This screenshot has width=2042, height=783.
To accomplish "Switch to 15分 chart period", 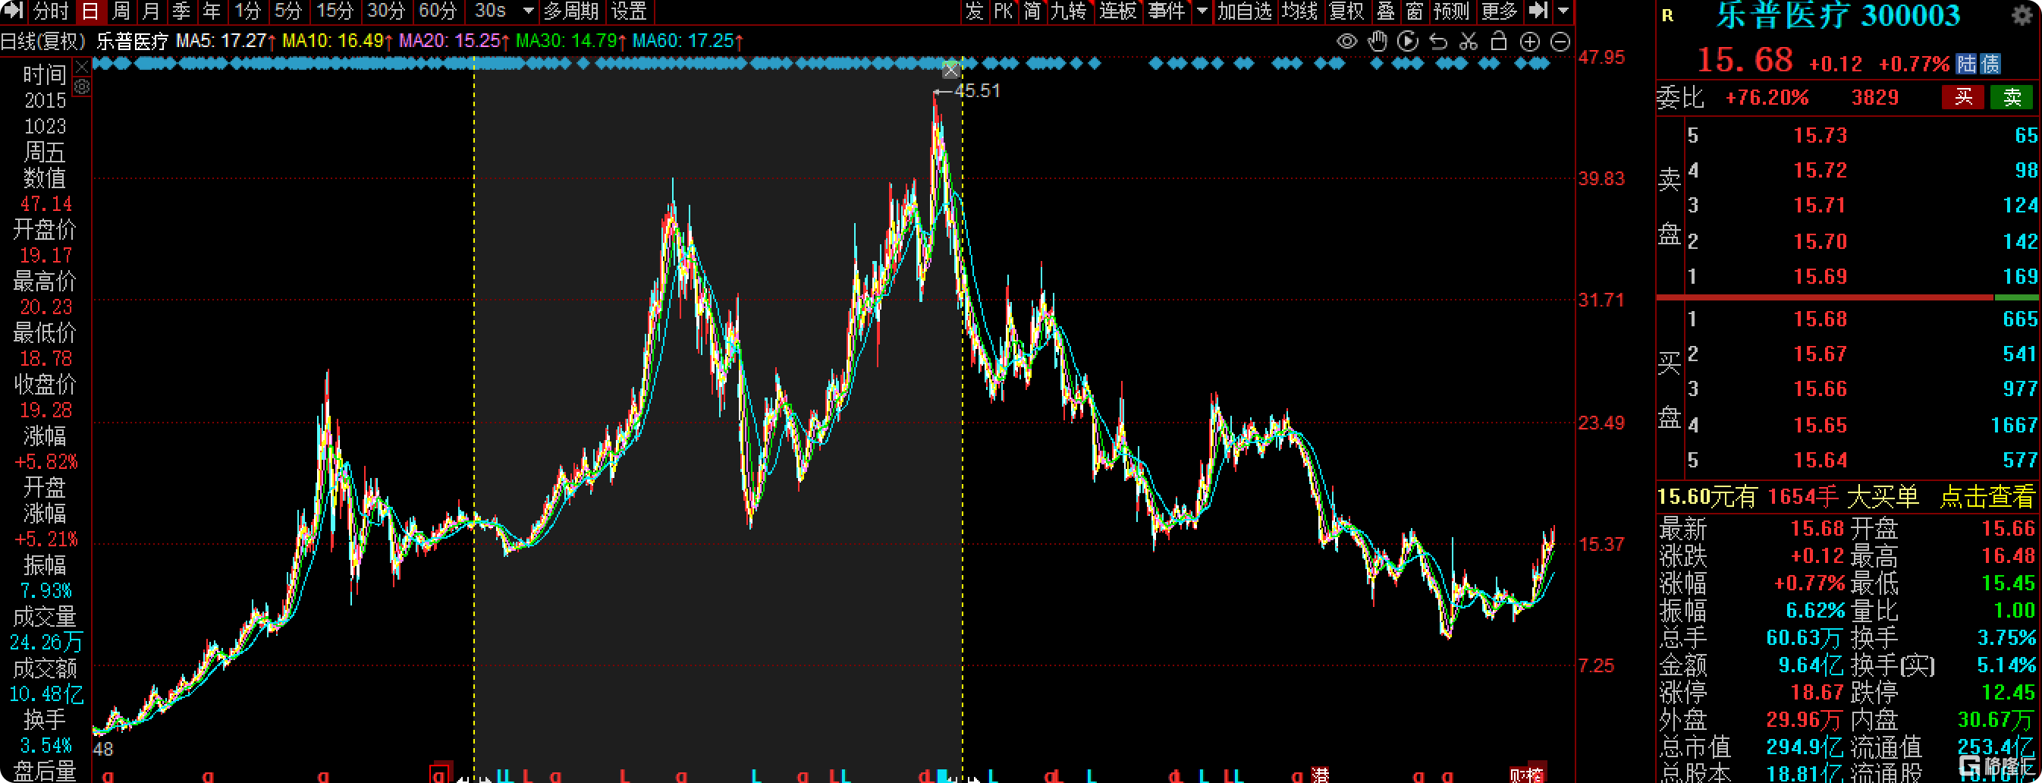I will (x=335, y=11).
